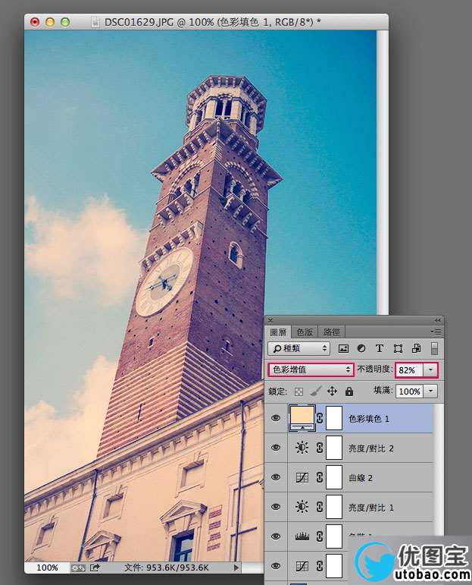Toggle the layer filter on/off switch
The image size is (472, 585).
[x=434, y=348]
